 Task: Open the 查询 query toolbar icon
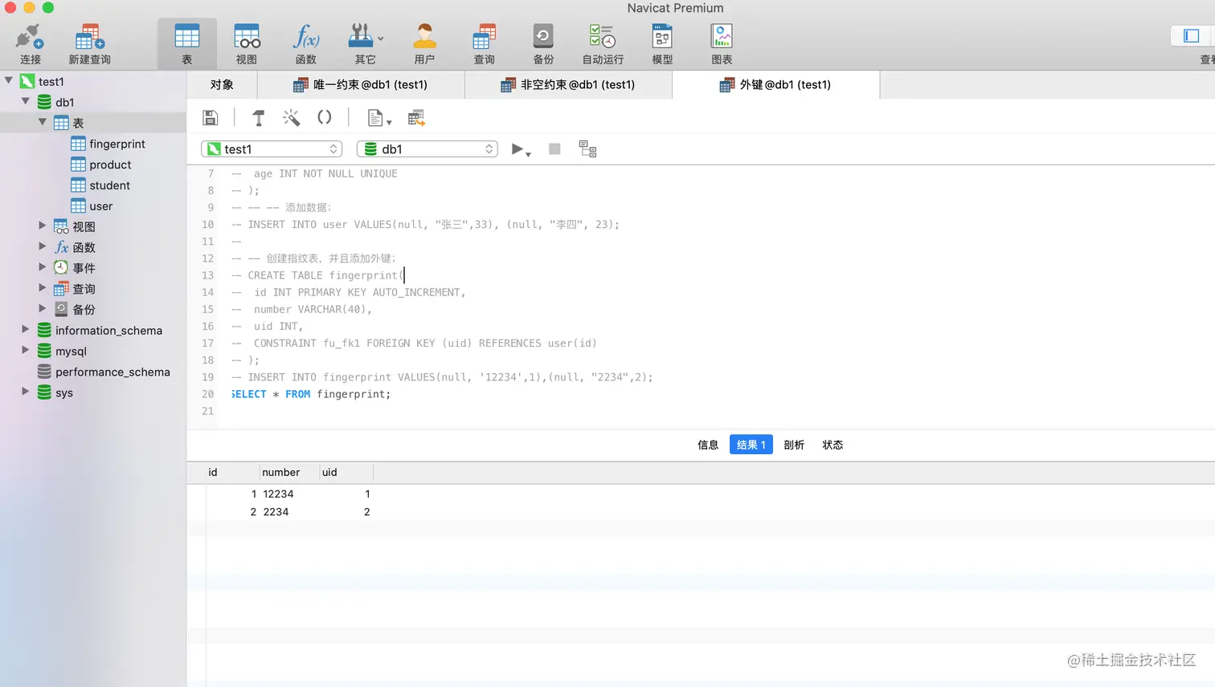tap(484, 44)
